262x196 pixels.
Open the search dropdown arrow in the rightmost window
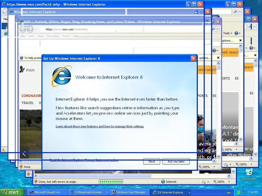(x=255, y=26)
